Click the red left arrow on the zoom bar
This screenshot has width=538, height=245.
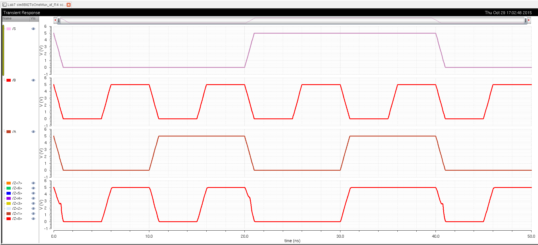[55, 20]
